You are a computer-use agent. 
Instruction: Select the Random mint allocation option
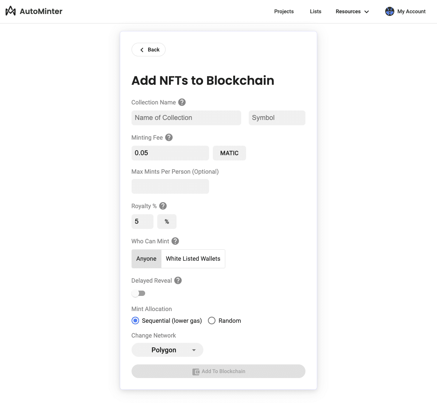point(212,321)
